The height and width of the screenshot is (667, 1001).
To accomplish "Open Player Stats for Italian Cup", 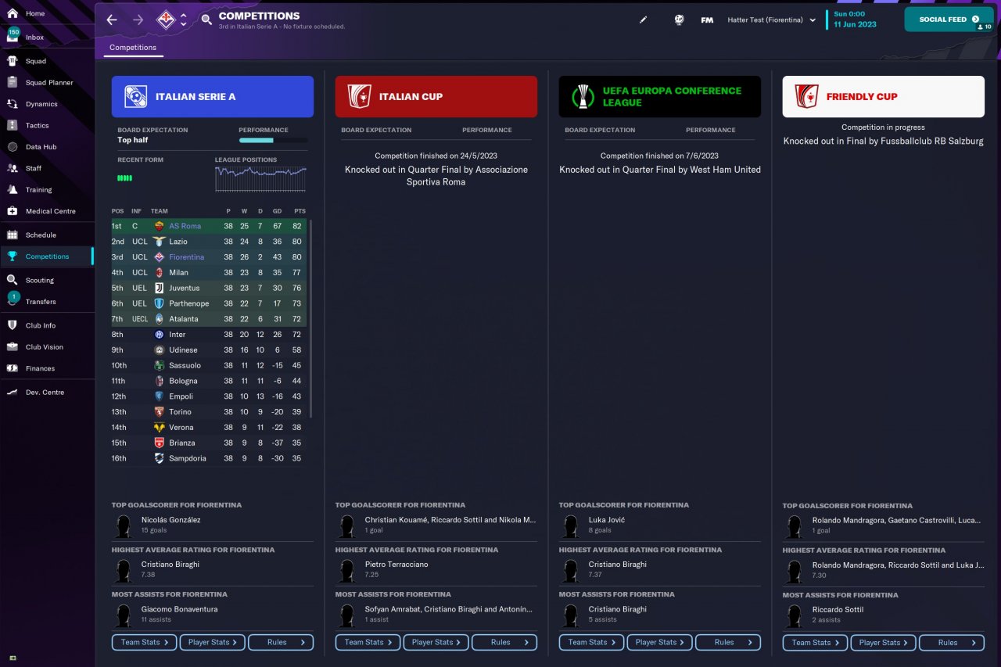I will [436, 642].
